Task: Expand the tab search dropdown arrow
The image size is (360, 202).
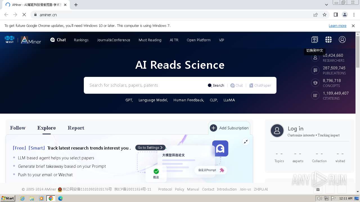Action: pyautogui.click(x=327, y=5)
